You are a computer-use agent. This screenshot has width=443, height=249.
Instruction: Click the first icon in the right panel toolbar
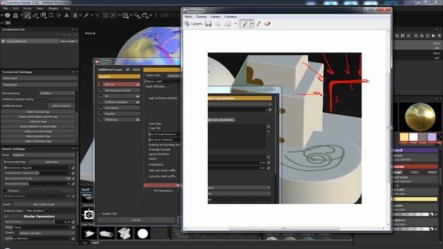tap(397, 36)
